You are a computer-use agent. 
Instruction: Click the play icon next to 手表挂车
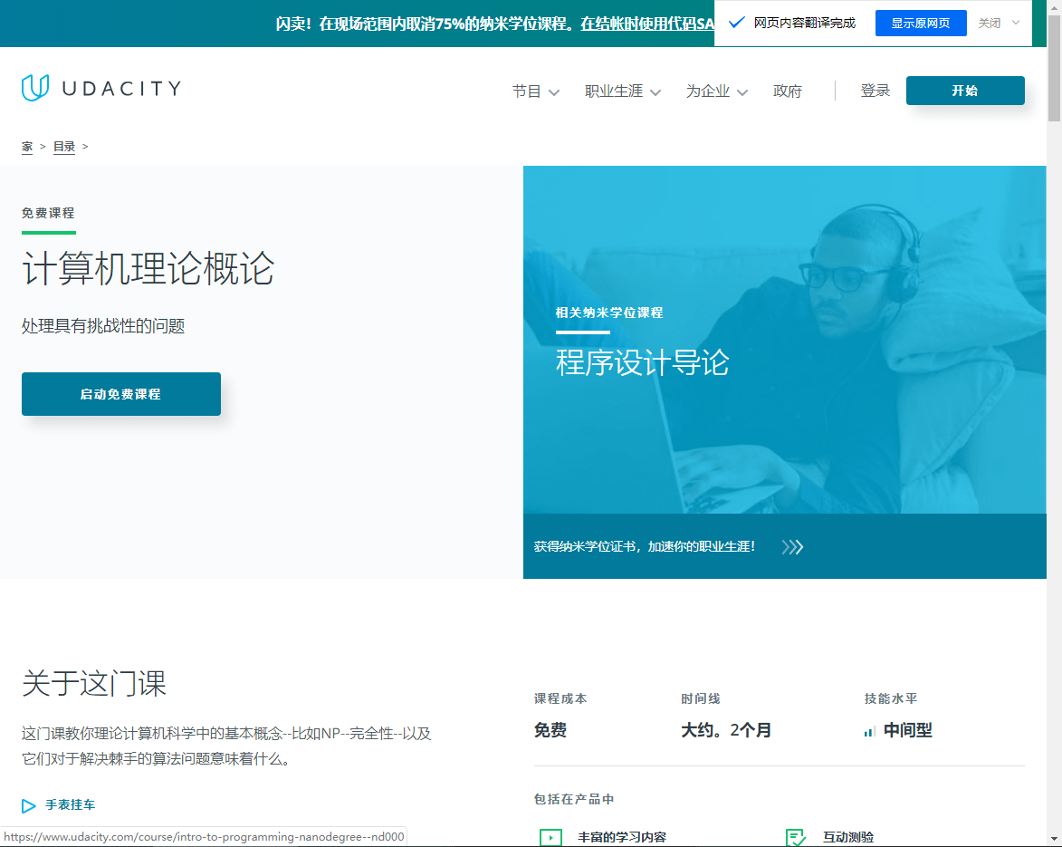(28, 805)
